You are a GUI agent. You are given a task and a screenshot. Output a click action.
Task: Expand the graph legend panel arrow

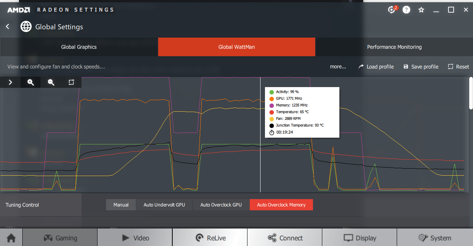(x=10, y=82)
